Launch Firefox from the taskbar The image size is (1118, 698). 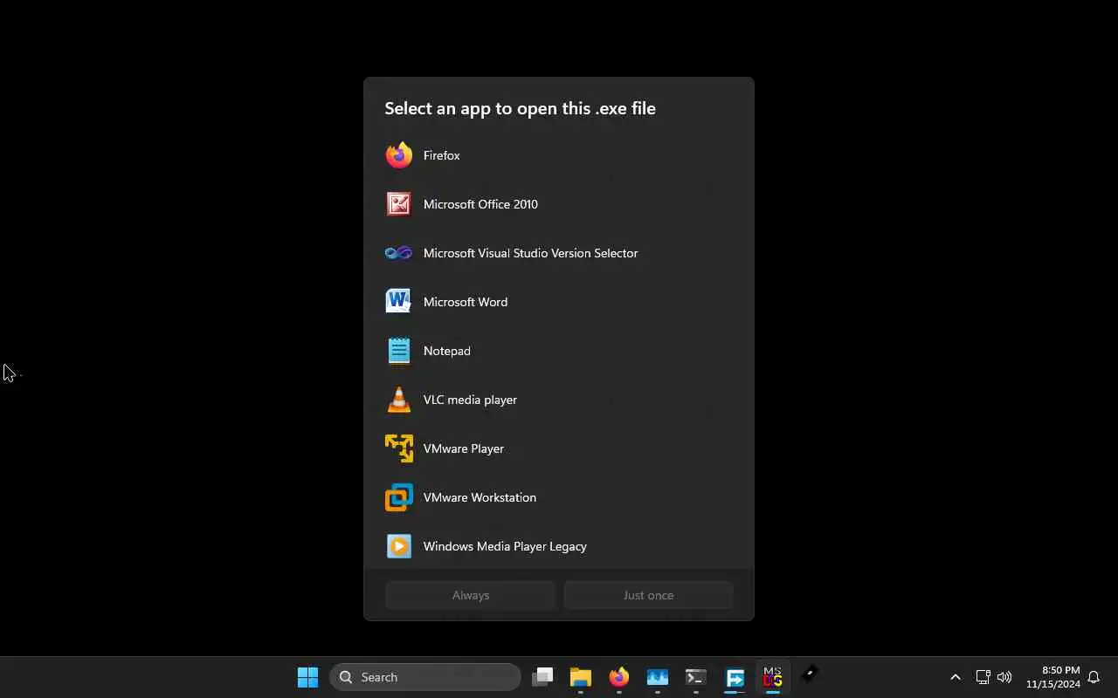tap(619, 677)
